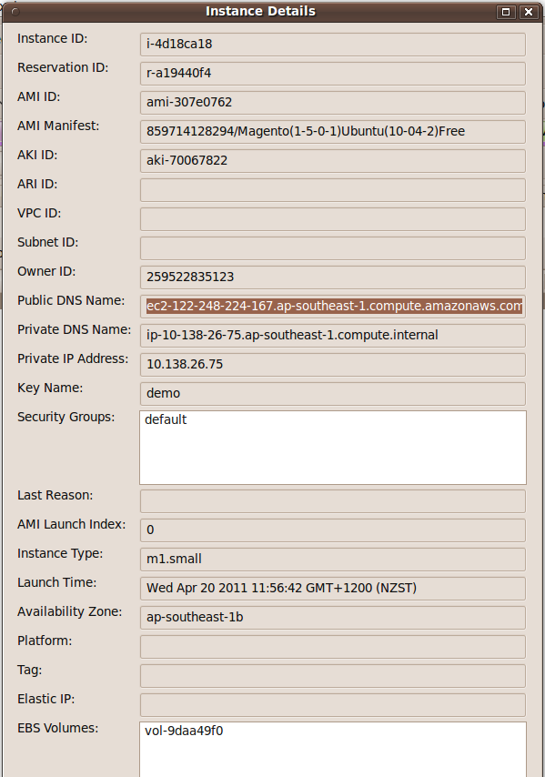The height and width of the screenshot is (777, 545).
Task: Click the Owner ID field
Action: 332,277
